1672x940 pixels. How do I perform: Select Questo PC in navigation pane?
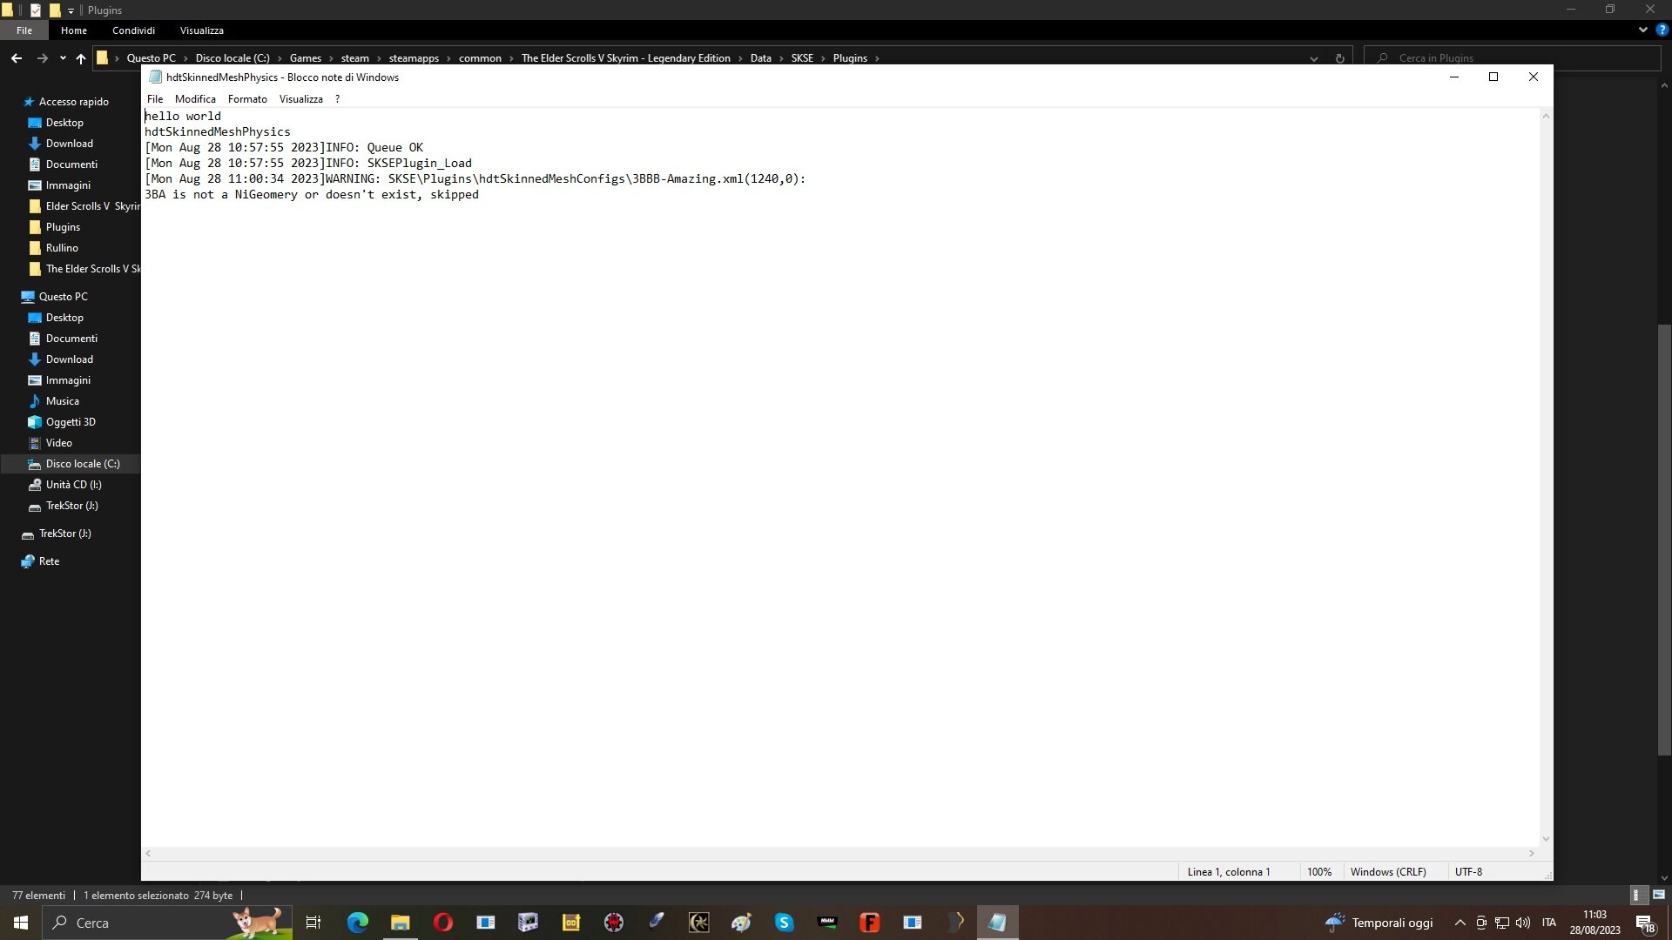point(63,297)
